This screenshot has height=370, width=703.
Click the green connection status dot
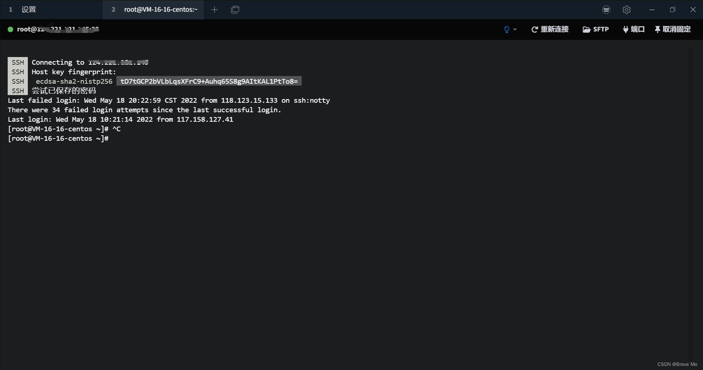[11, 29]
